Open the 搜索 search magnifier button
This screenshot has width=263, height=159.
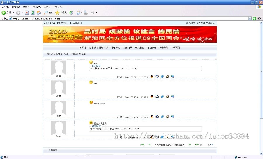48,13
